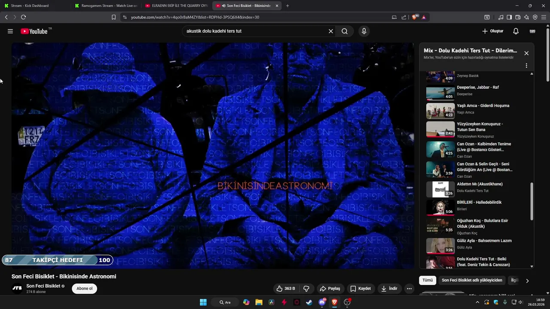Close the Son Feci Bisiklet tab

point(277,6)
